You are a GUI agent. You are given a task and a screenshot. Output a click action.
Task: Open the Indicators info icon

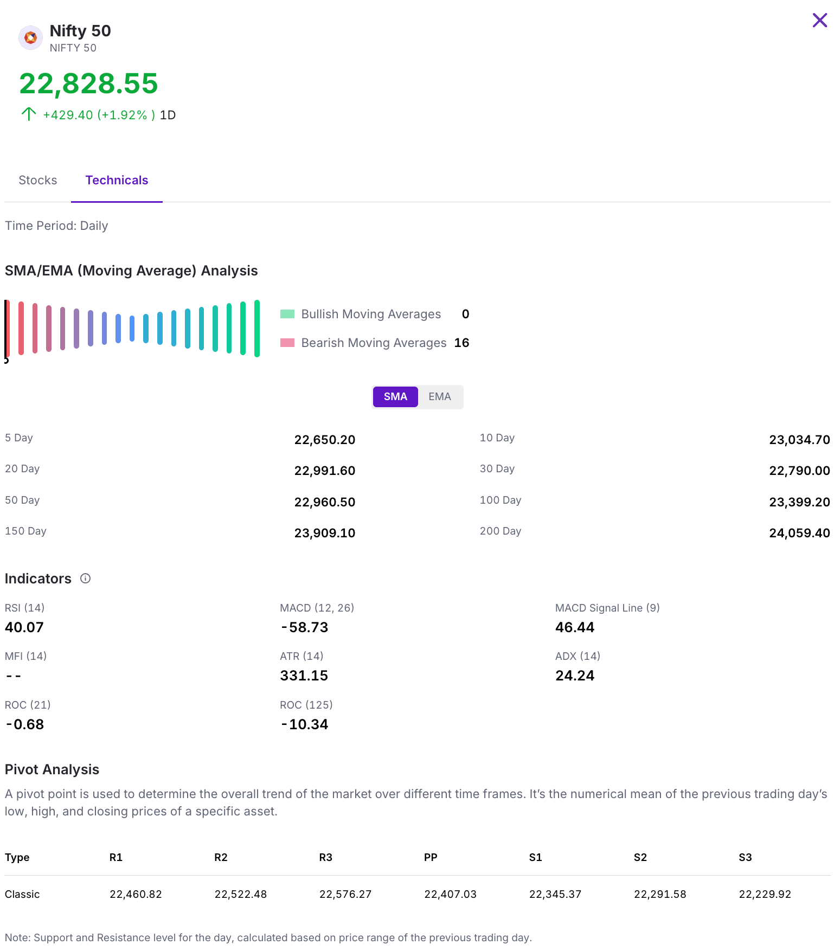point(85,579)
